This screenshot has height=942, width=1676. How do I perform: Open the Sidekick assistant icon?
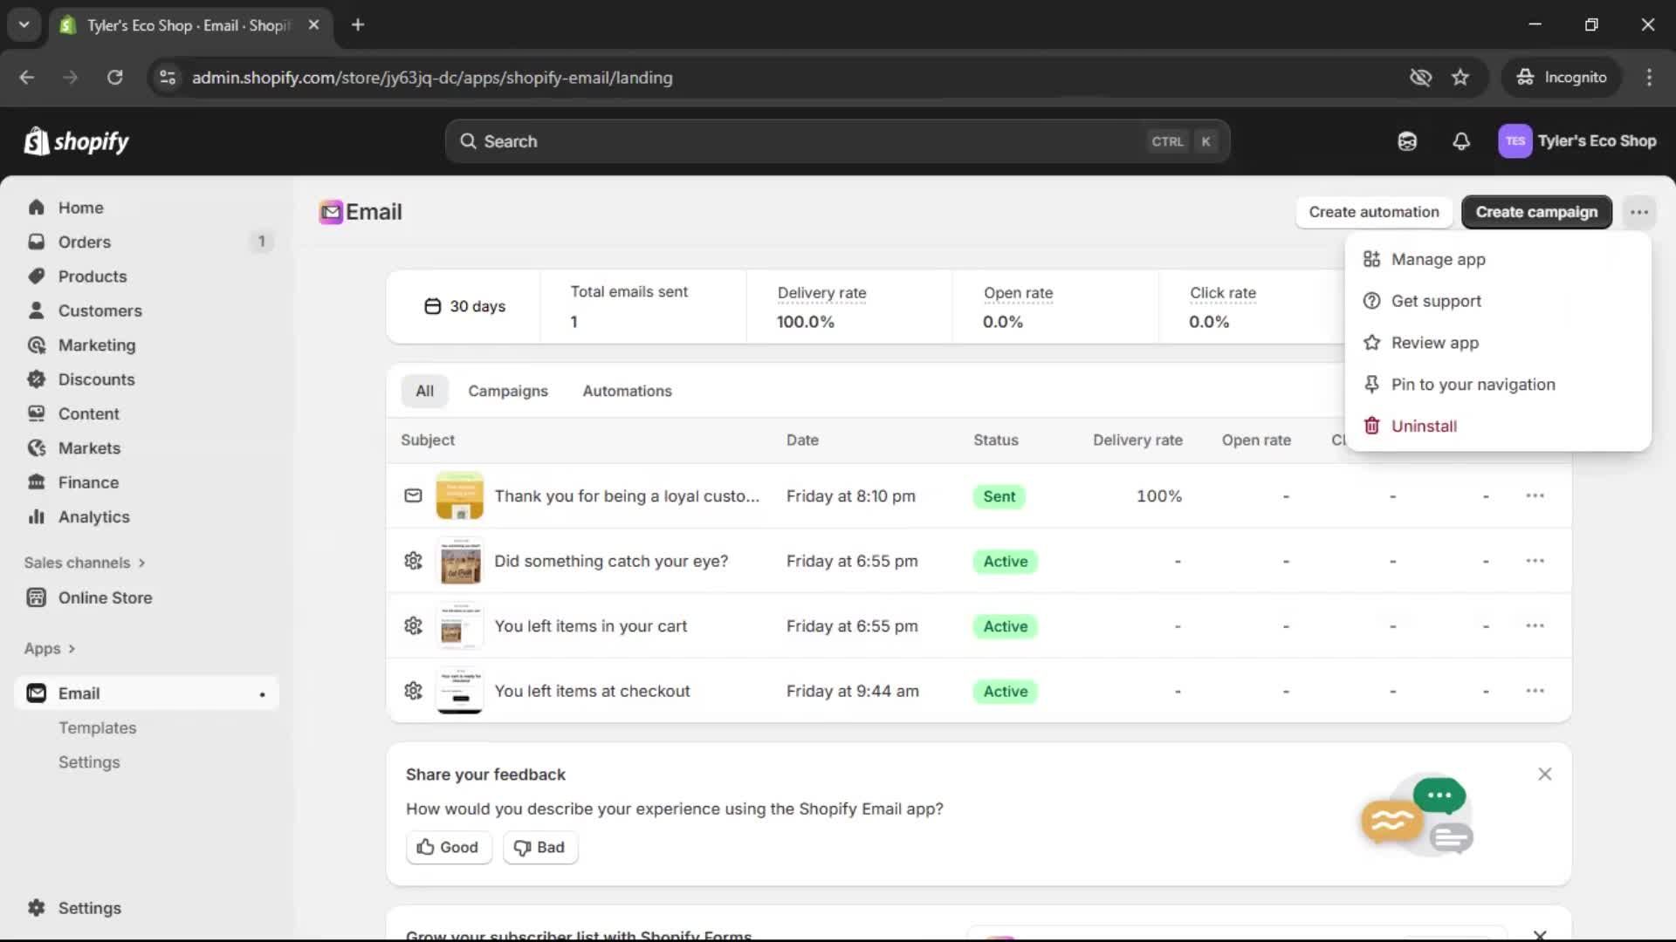(x=1407, y=141)
